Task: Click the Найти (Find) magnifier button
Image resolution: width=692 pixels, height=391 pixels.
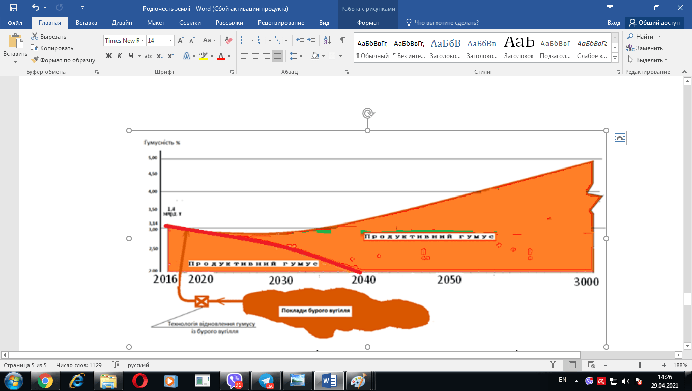Action: [640, 37]
